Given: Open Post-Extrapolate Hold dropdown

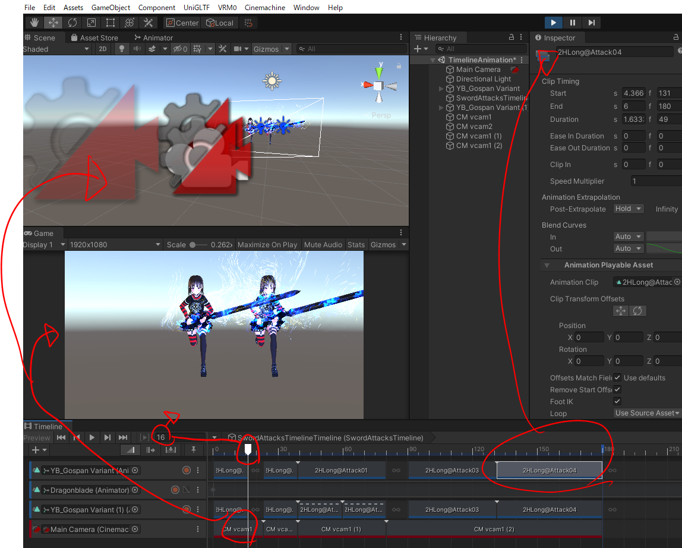Looking at the screenshot, I should (x=628, y=209).
